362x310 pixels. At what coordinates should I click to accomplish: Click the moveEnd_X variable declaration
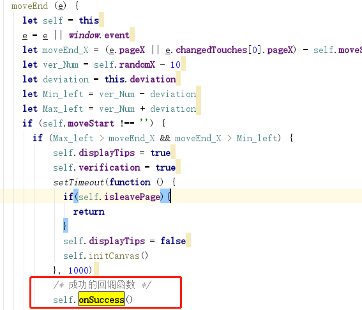[x=65, y=50]
